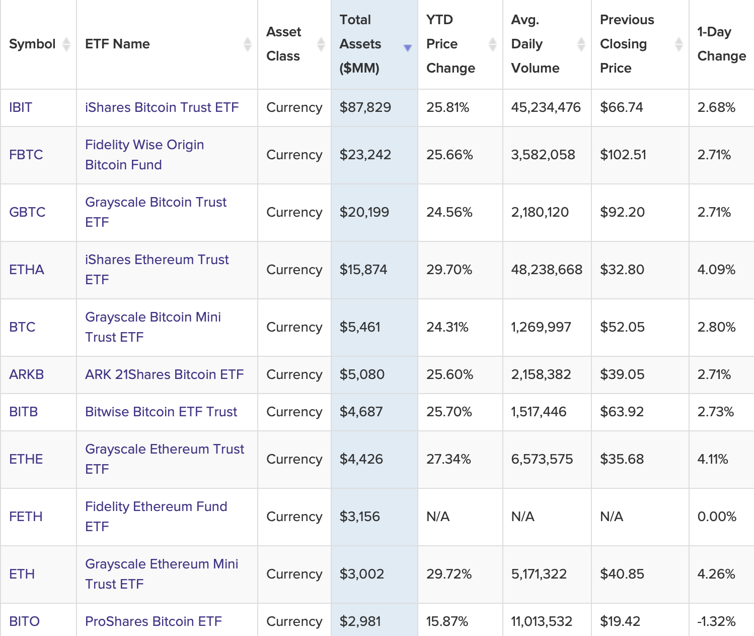This screenshot has height=636, width=754.
Task: Click ARK 21Shares Bitcoin ETF link
Action: pyautogui.click(x=164, y=374)
